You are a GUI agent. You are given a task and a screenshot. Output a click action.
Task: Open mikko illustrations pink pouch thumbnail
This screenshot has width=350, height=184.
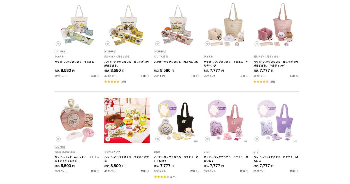coord(77,120)
